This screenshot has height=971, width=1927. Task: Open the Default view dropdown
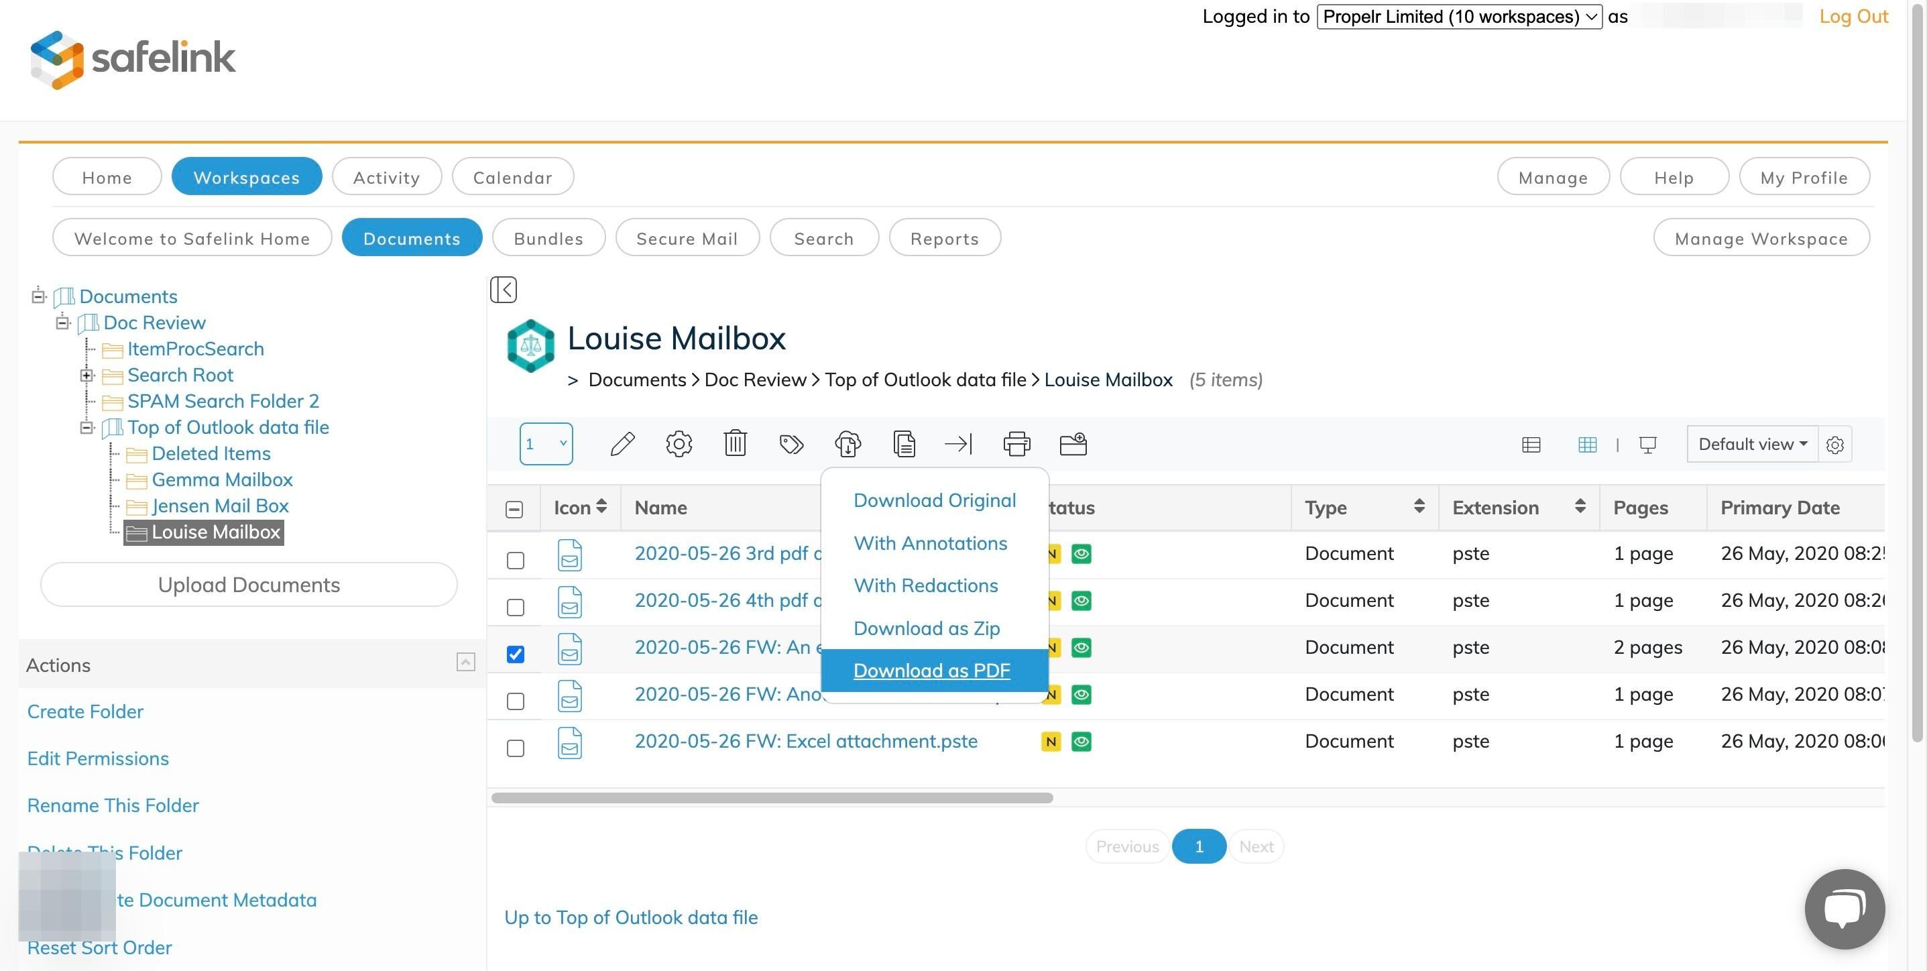coord(1752,445)
